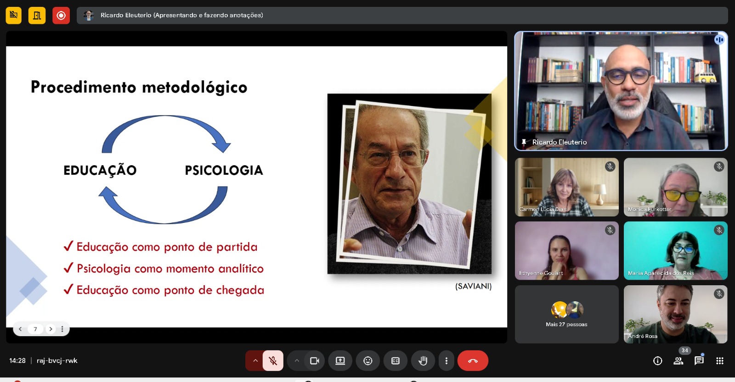Expand audio settings arrow beside microphone
This screenshot has width=735, height=382.
pyautogui.click(x=255, y=361)
